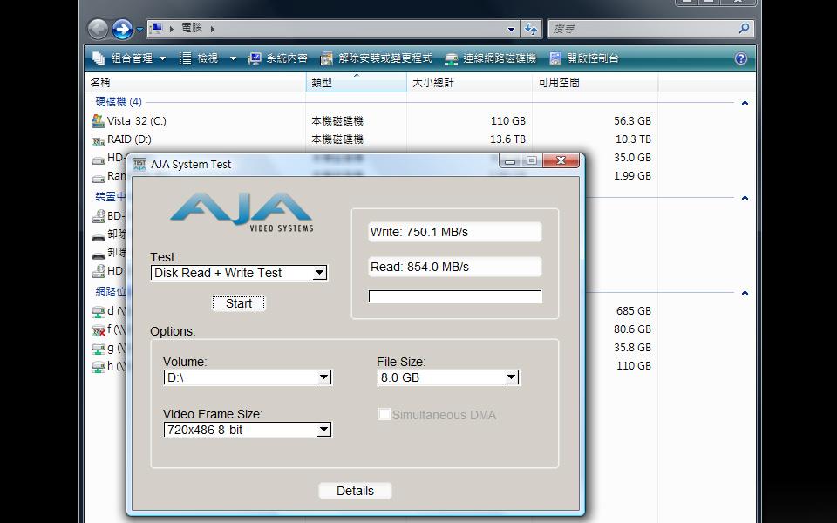837x523 pixels.
Task: Open 系統內容 system properties
Action: (277, 58)
